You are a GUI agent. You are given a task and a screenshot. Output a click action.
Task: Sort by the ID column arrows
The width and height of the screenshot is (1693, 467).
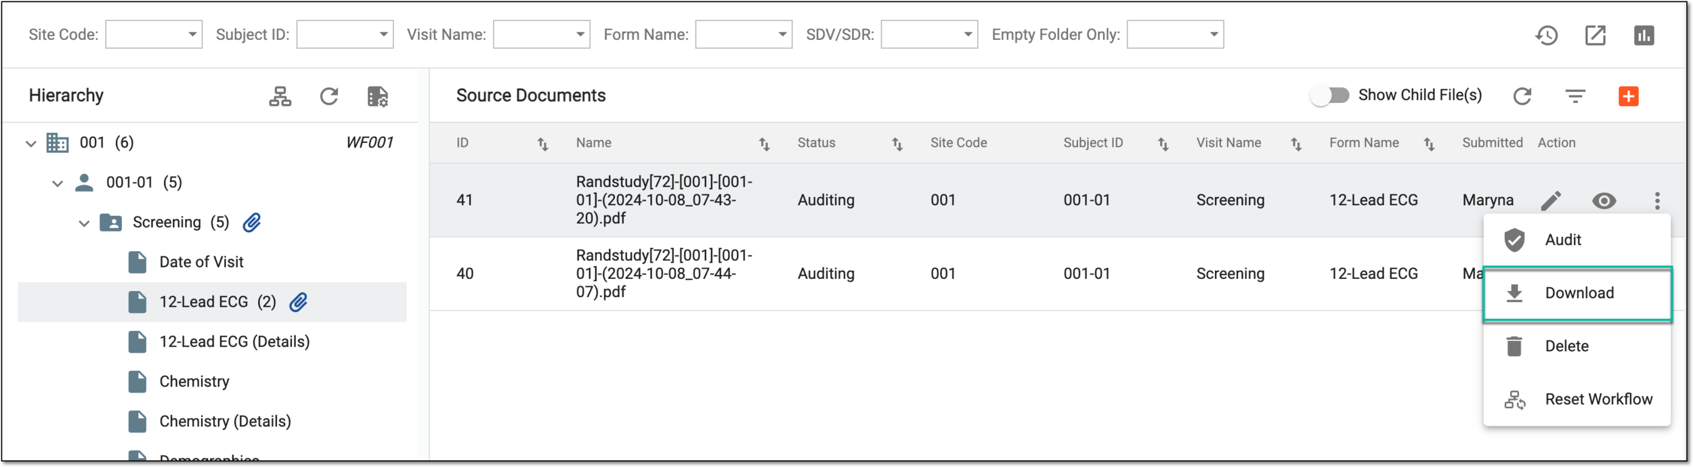coord(542,143)
